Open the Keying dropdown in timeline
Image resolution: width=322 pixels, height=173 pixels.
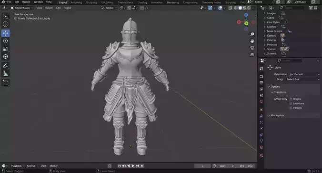pyautogui.click(x=32, y=166)
